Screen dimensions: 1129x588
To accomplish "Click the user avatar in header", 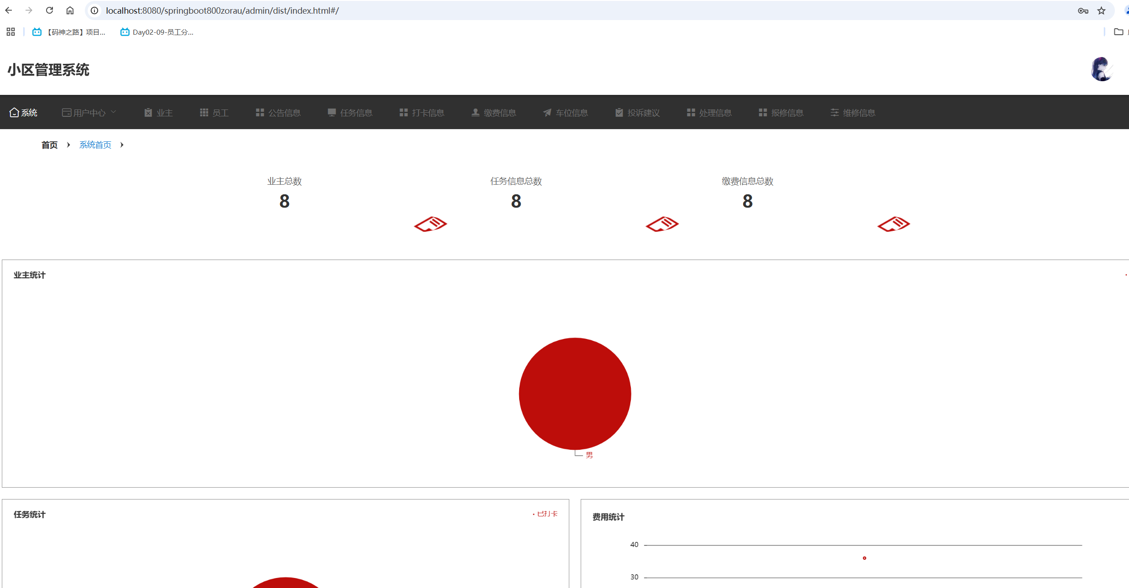I will (1101, 69).
